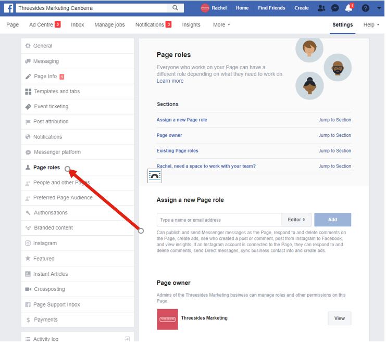
Task: Open the friend requests icon
Action: pos(322,8)
